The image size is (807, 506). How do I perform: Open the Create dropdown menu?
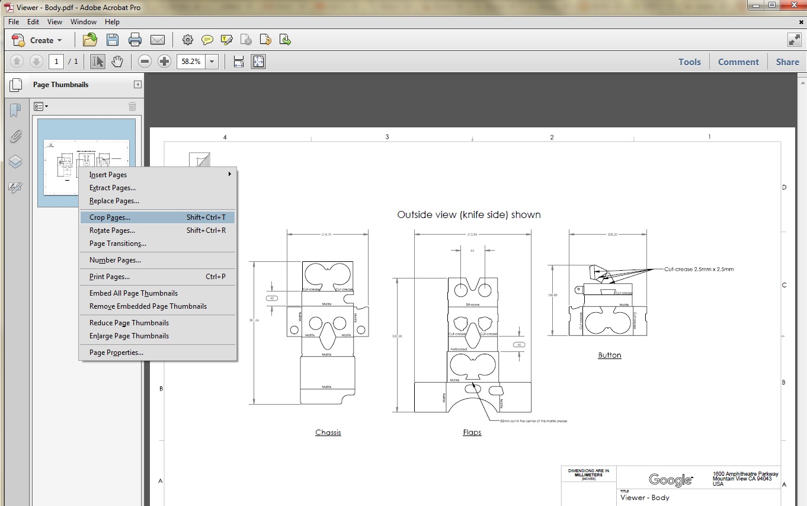click(37, 40)
